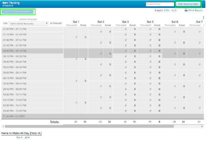The image size is (206, 142).
Task: Click Set 2 actual total 32
Action: pos(109,122)
